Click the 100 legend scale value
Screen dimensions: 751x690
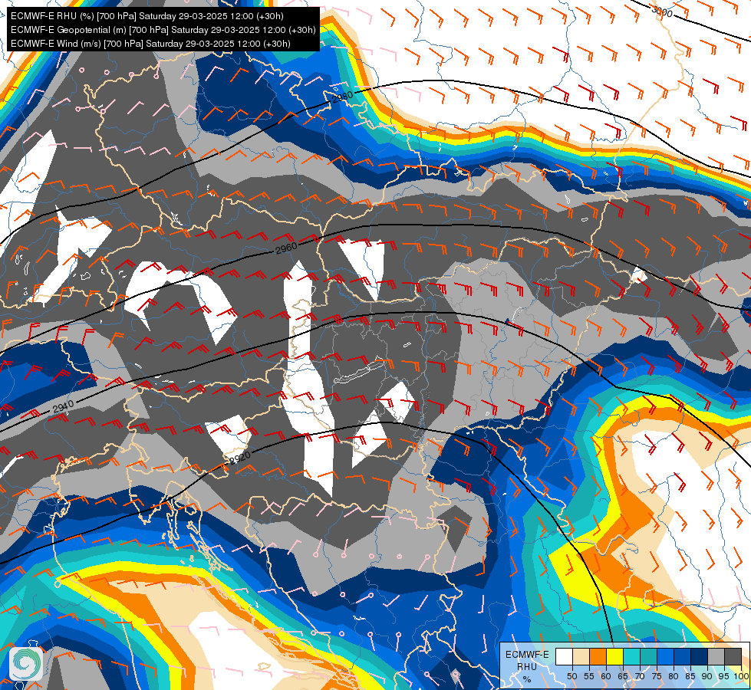coord(742,676)
